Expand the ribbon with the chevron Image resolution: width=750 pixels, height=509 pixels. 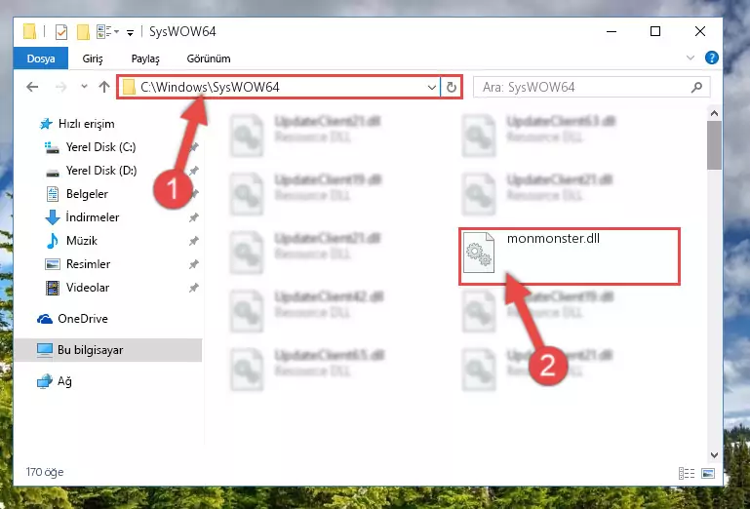(691, 58)
